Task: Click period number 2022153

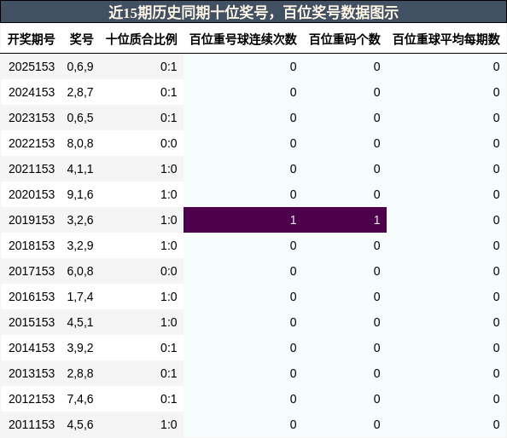Action: click(32, 143)
